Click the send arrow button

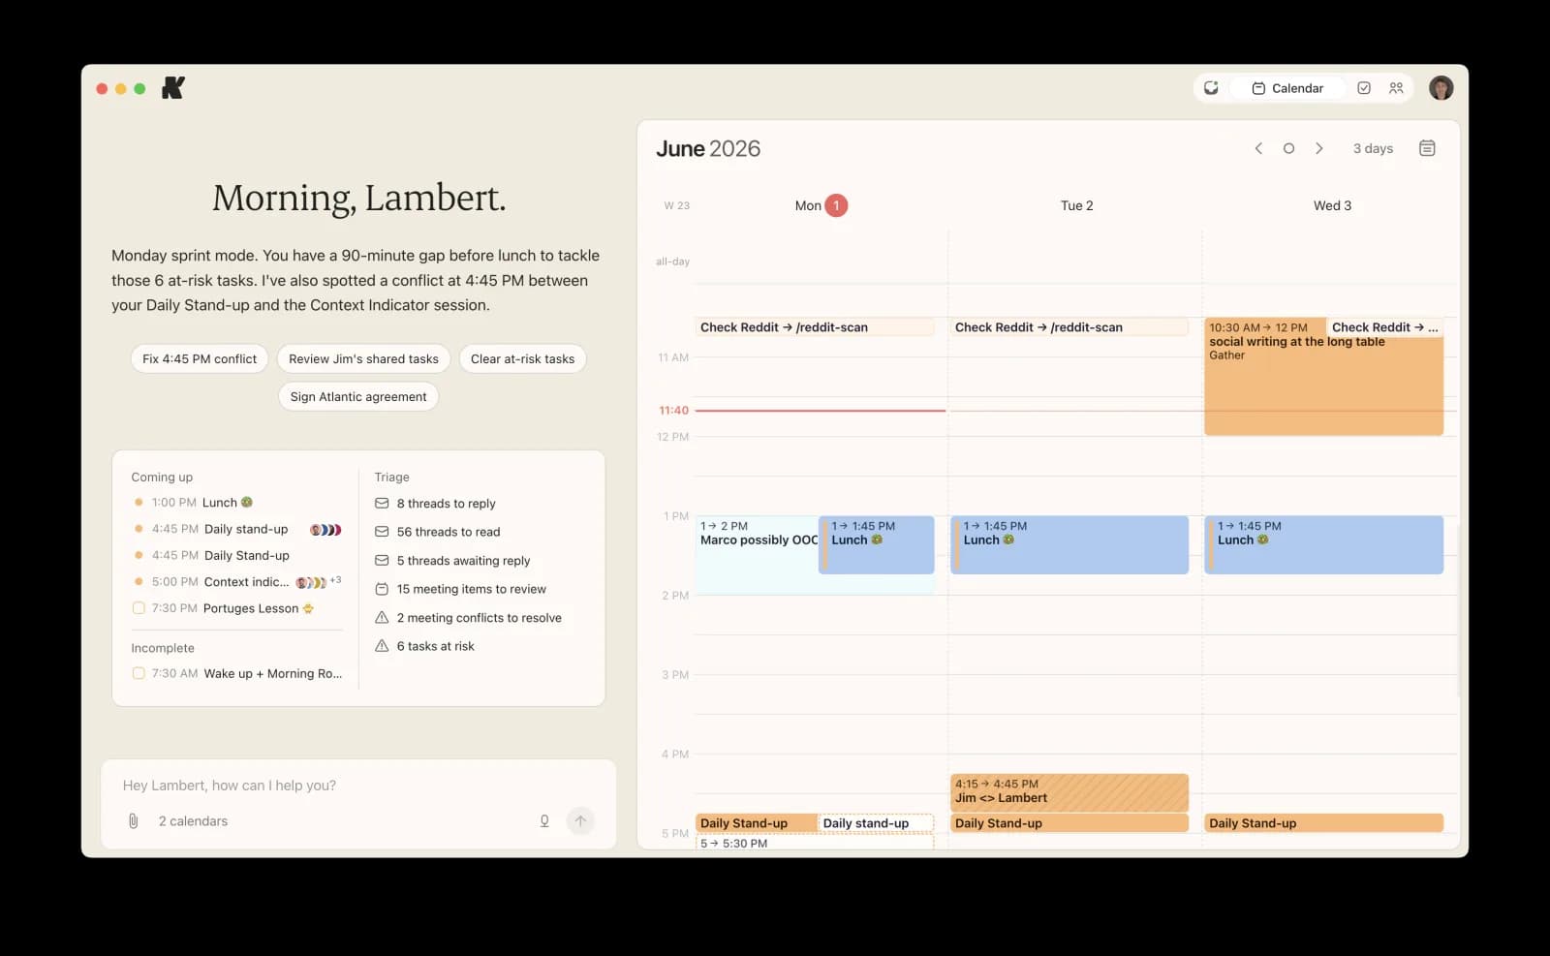(x=580, y=821)
